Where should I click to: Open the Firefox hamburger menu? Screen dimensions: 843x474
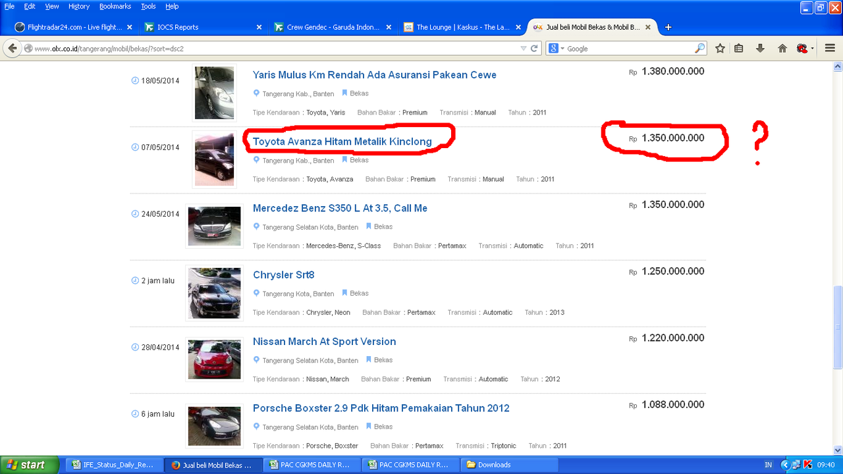[x=830, y=48]
